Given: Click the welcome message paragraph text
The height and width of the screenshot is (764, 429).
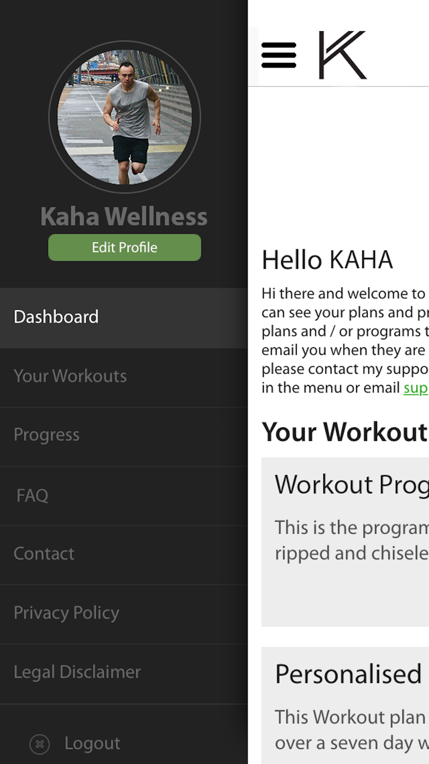Looking at the screenshot, I should 345,340.
